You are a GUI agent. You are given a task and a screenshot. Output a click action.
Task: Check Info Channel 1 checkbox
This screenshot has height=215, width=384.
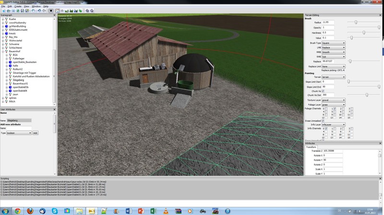(335, 129)
